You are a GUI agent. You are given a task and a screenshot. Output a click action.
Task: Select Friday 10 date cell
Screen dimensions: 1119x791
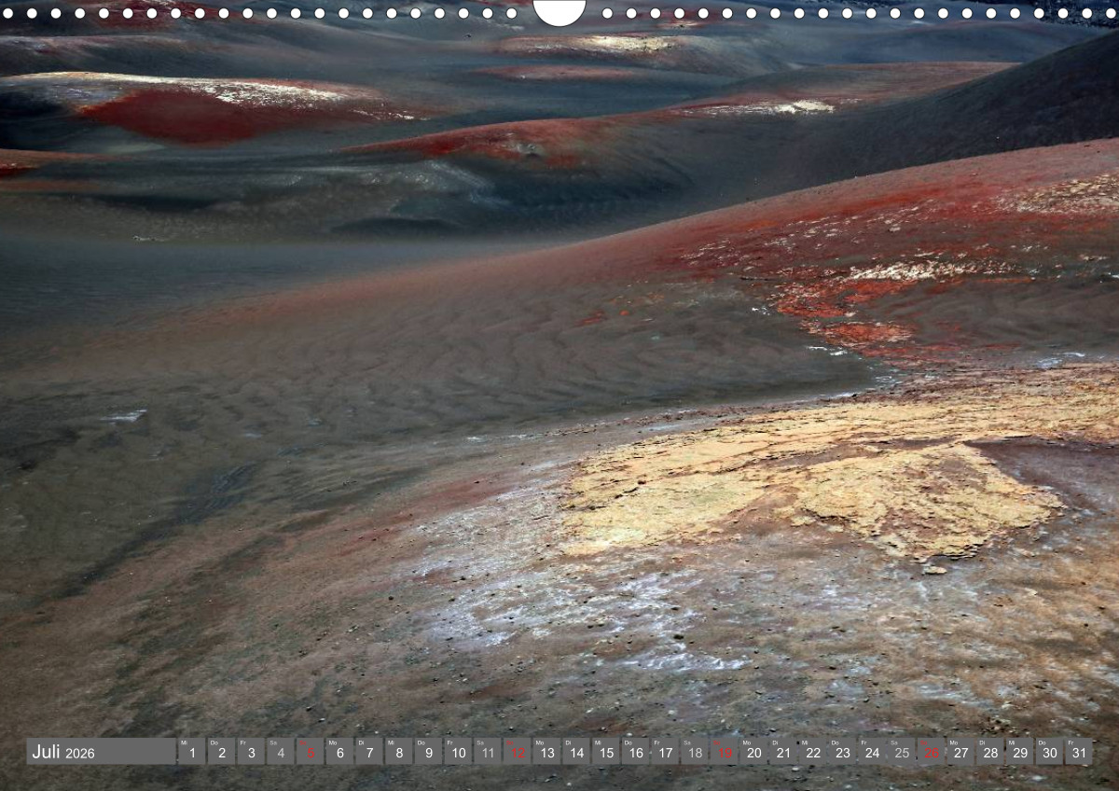tap(458, 752)
